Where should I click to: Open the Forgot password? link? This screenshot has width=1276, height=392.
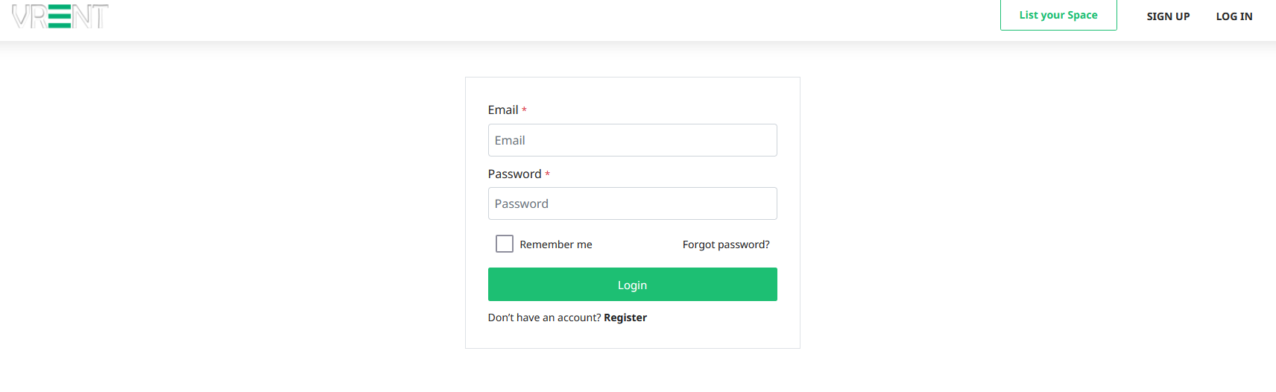point(726,244)
